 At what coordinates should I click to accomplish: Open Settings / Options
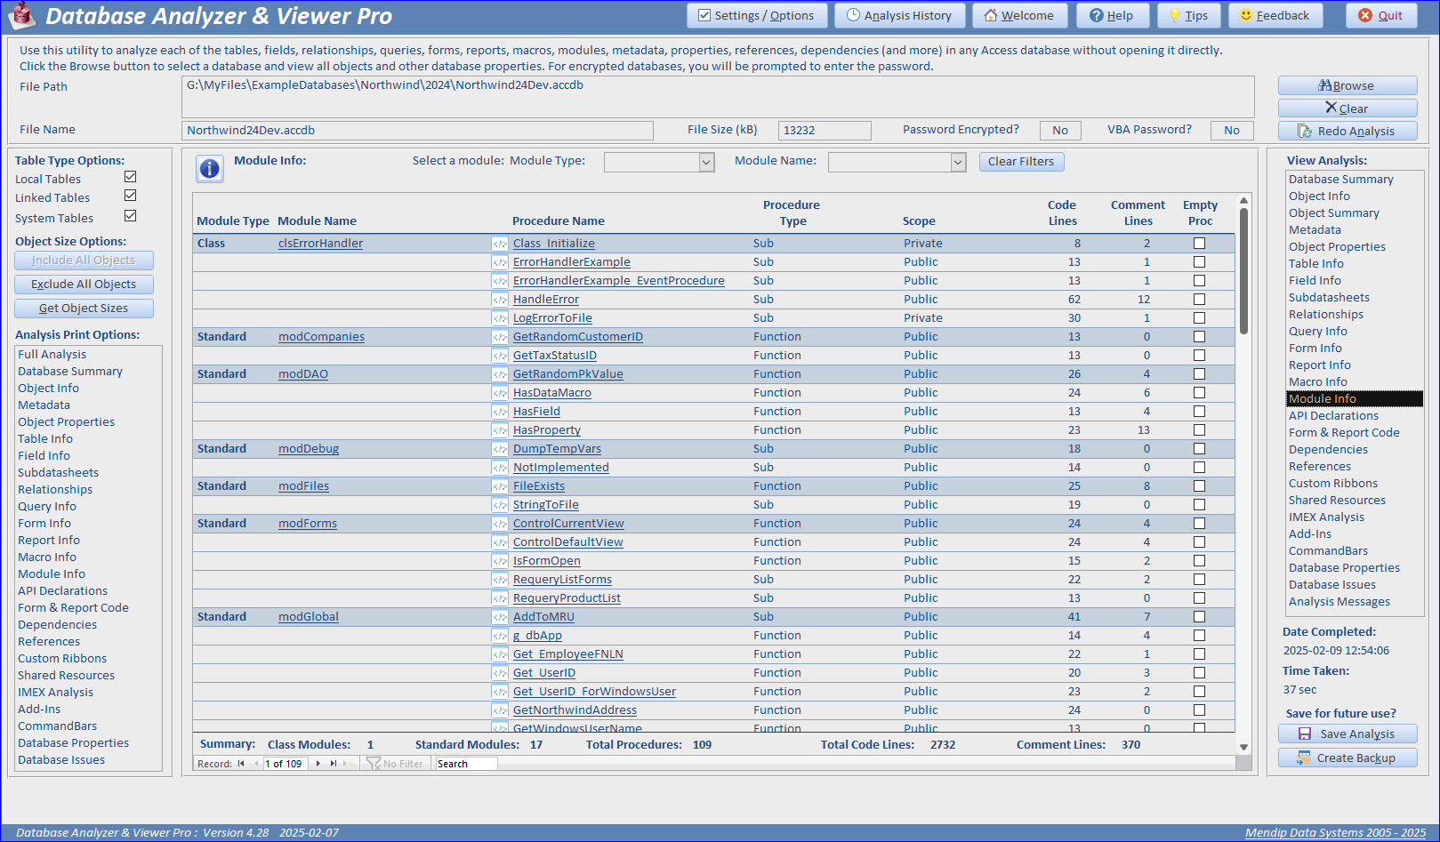click(x=757, y=15)
